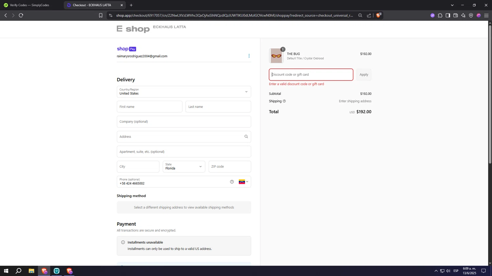Click the discount code input field
This screenshot has width=492, height=276.
pos(311,75)
